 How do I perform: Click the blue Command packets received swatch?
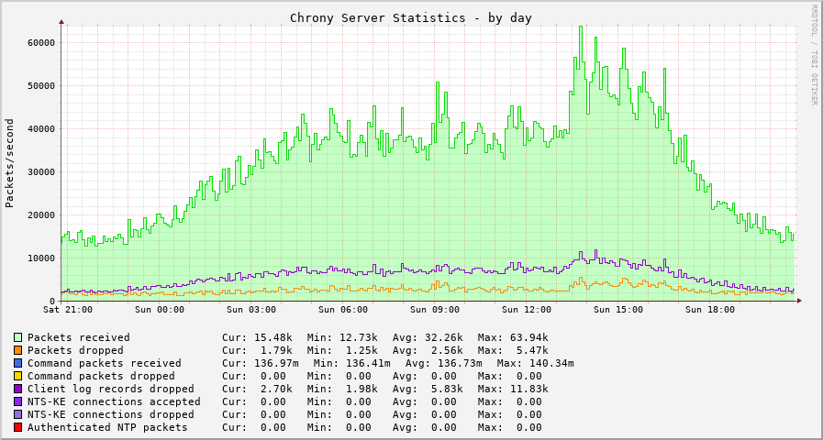(18, 363)
